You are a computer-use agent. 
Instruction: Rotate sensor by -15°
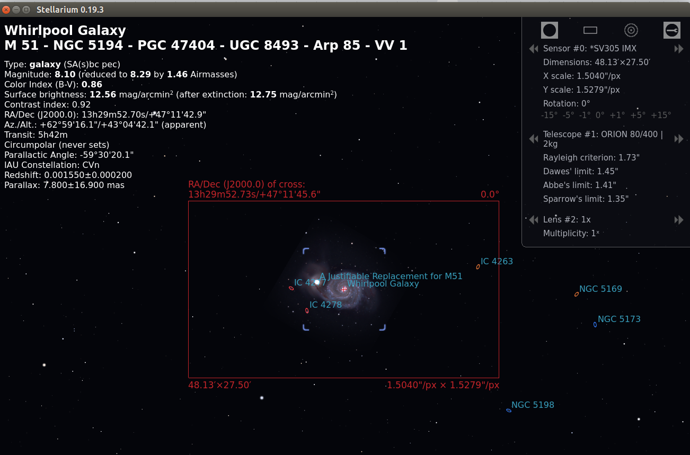(549, 115)
